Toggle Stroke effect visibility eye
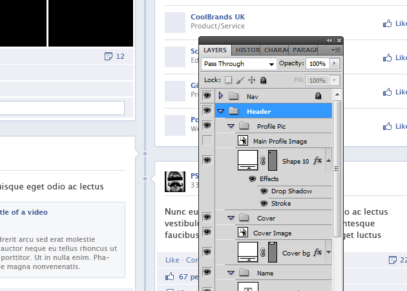The width and height of the screenshot is (407, 291). coord(264,204)
